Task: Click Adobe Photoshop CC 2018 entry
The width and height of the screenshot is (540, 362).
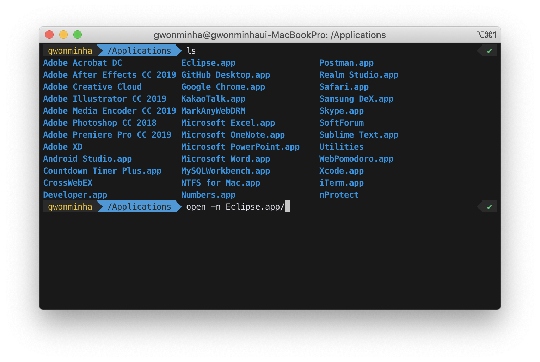Action: pos(100,123)
